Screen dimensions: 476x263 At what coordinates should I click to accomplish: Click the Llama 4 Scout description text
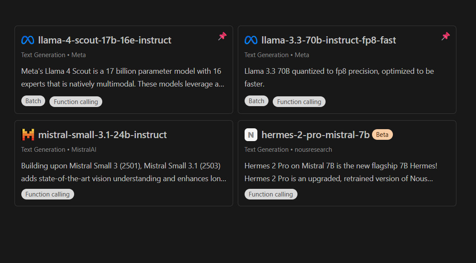(x=123, y=78)
